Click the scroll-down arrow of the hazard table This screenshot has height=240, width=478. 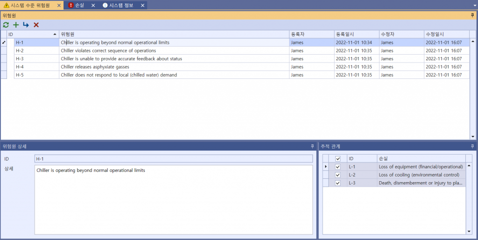tap(473, 137)
